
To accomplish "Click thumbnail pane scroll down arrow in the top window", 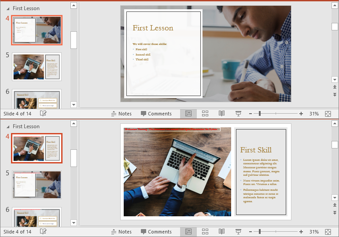I will coord(74,105).
